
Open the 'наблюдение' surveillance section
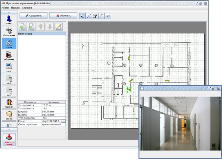point(9,55)
